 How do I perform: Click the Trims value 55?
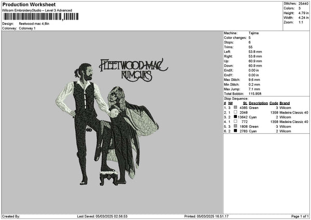[x=250, y=47]
